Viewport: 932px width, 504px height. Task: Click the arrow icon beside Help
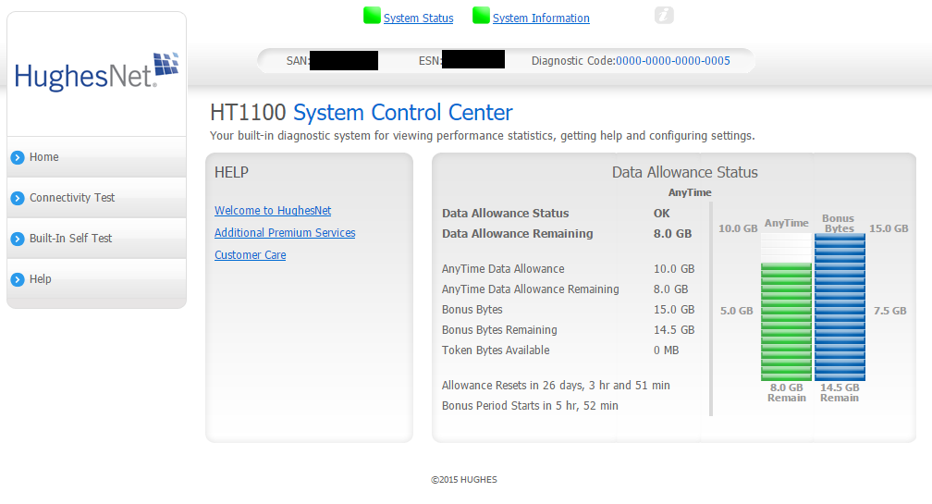[18, 279]
